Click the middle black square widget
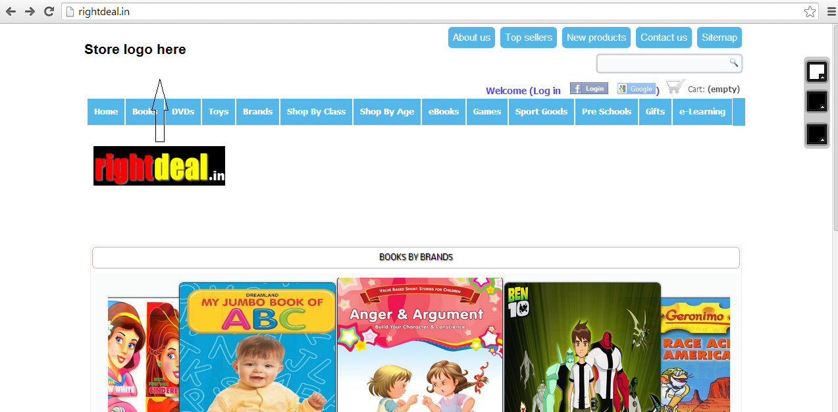This screenshot has width=838, height=412. coord(817,102)
